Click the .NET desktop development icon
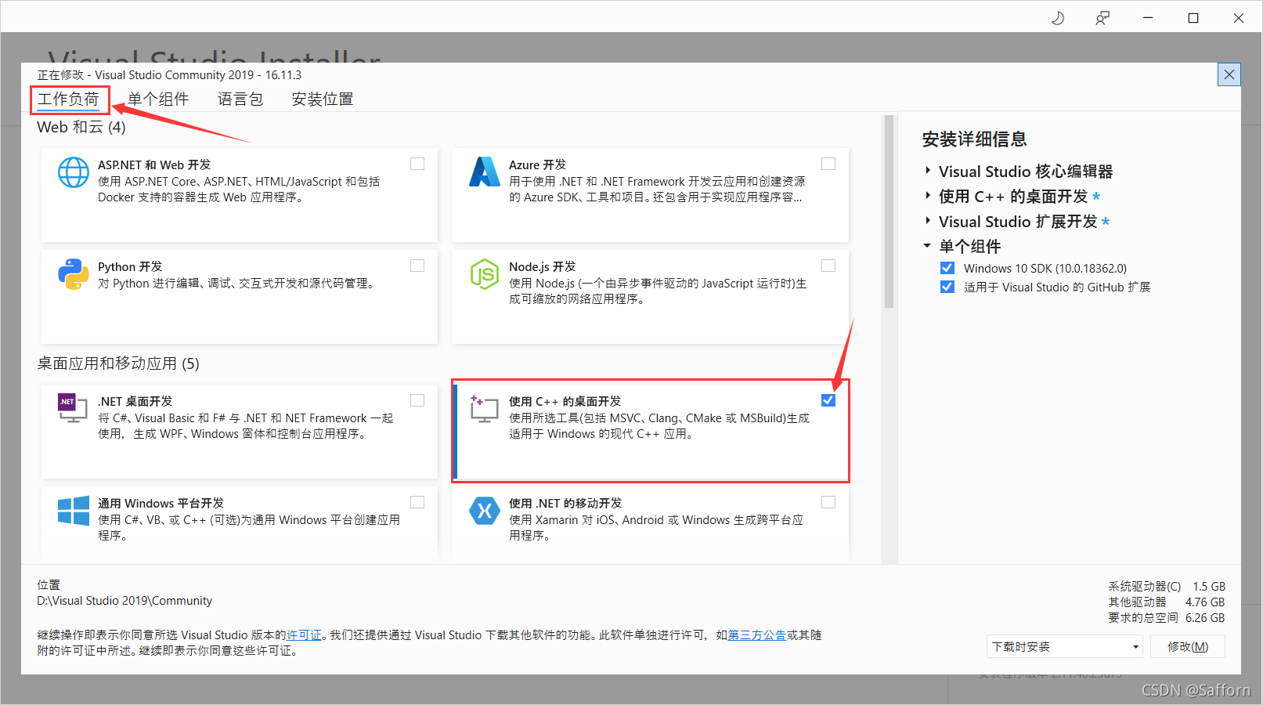The image size is (1263, 705). click(x=73, y=408)
